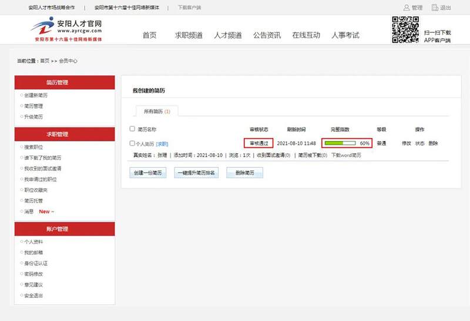Check the 个人简历 resume checkbox
Image resolution: width=470 pixels, height=321 pixels.
tap(132, 143)
